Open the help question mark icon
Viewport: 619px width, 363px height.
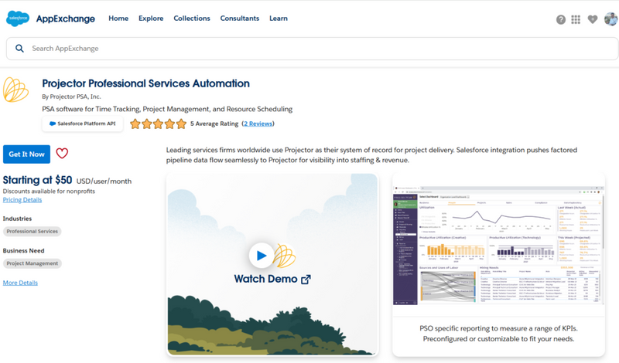point(560,19)
